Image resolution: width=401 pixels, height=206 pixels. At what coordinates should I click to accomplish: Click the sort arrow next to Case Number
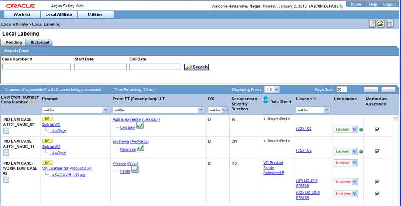[x=31, y=102]
